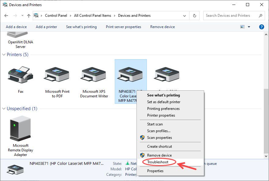Collapse the Unspecified (1) group
This screenshot has height=181, width=269.
click(x=4, y=109)
